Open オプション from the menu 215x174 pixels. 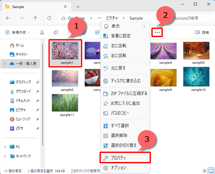[125, 168]
